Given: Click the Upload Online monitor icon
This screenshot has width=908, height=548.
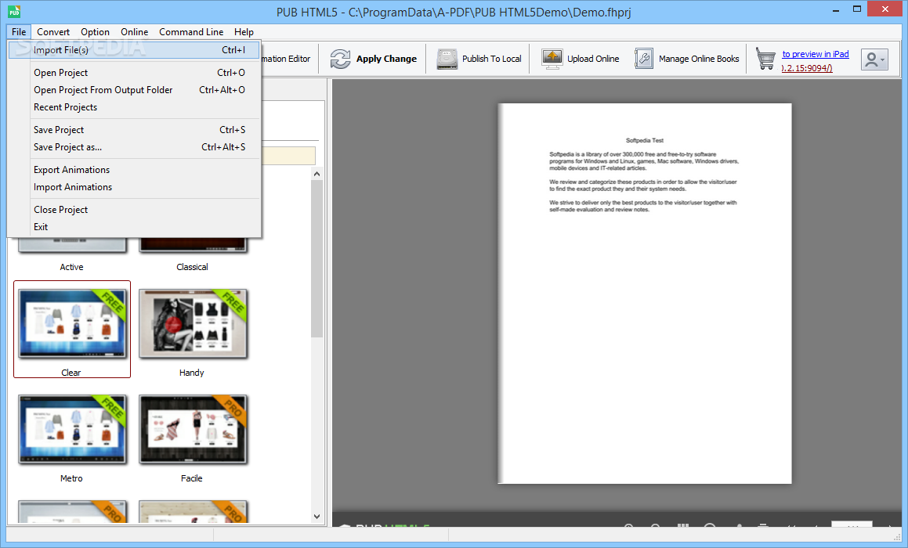Looking at the screenshot, I should tap(552, 59).
